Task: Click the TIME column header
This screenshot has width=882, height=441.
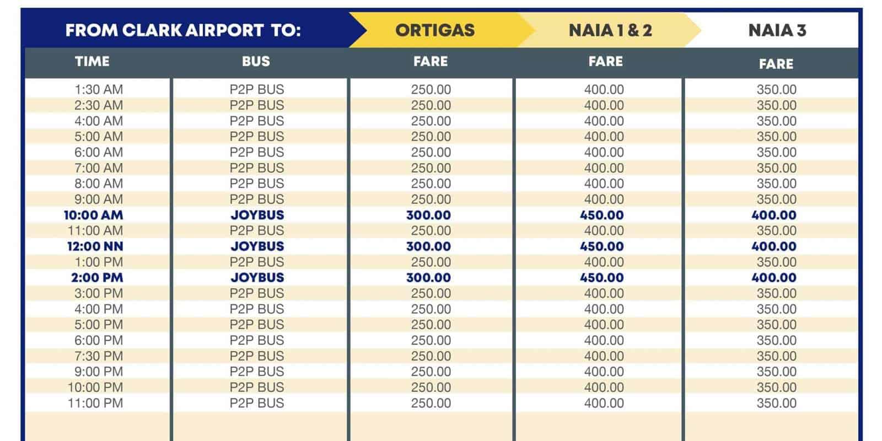Action: pos(92,61)
